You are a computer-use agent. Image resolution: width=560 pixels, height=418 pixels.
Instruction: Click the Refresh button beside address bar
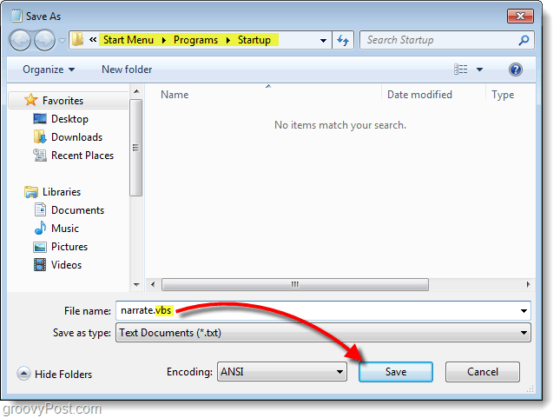click(343, 40)
